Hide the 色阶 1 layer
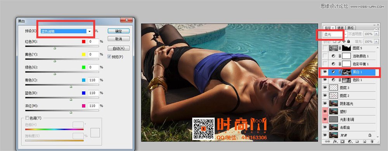388x151 pixels. click(x=325, y=80)
